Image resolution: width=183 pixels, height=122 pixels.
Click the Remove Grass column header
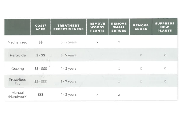click(x=141, y=27)
